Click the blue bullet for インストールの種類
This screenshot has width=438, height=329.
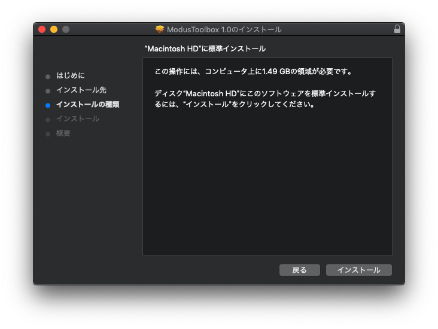coord(48,105)
